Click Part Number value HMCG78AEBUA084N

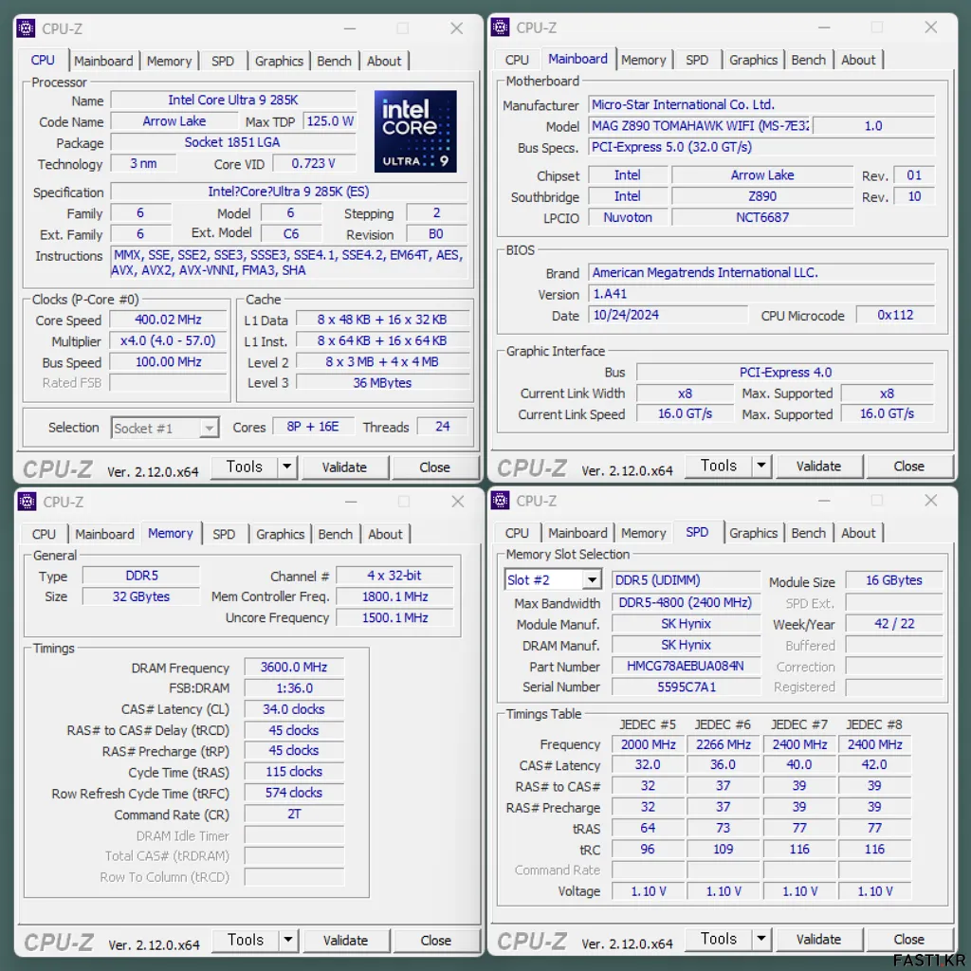(686, 666)
